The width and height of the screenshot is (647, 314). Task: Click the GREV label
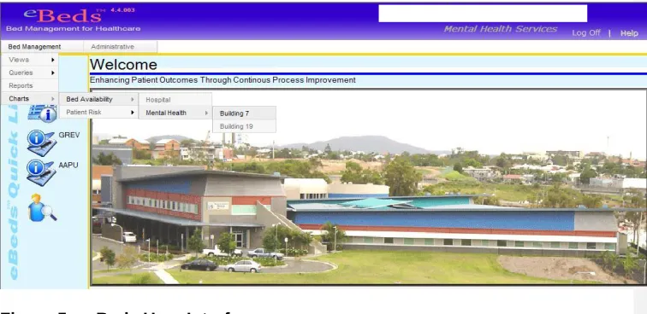coord(69,135)
